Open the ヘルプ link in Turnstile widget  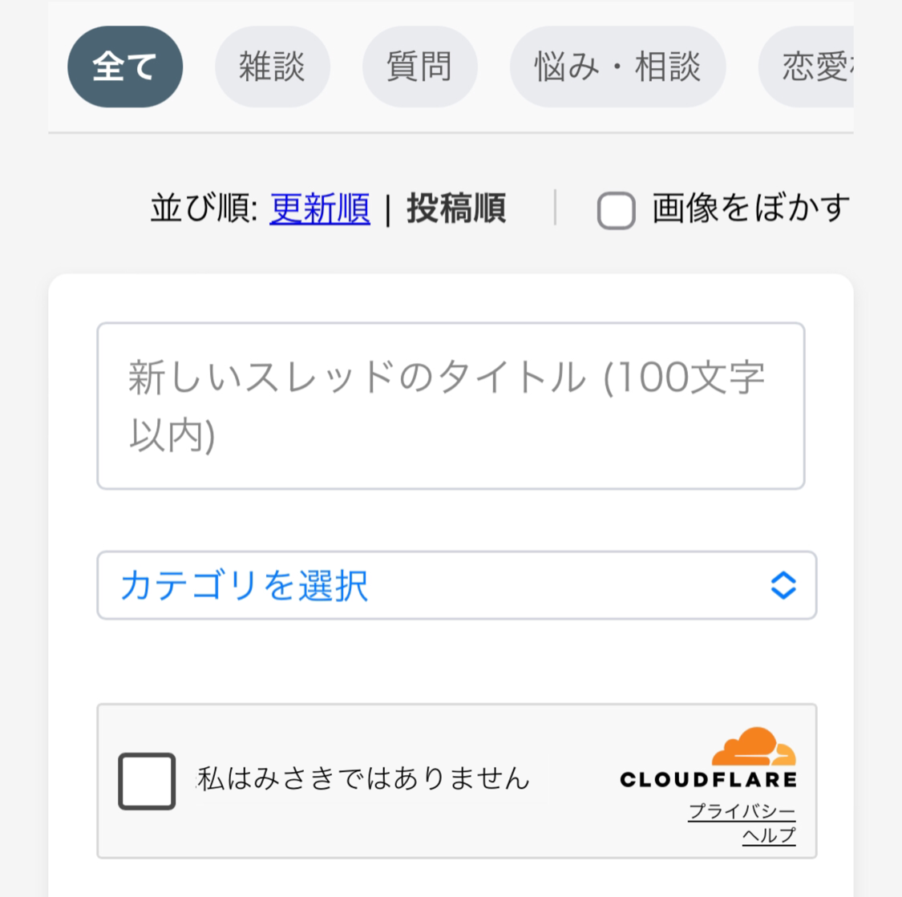click(769, 835)
